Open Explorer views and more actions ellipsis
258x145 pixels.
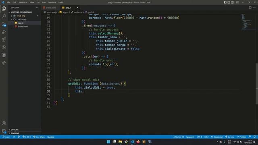(x=37, y=8)
